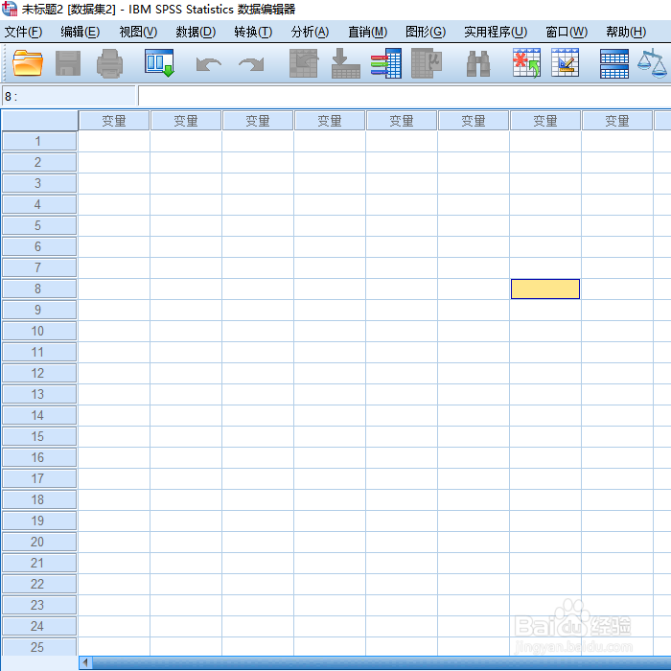Select row header 14
Screen dimensions: 671x671
[39, 415]
